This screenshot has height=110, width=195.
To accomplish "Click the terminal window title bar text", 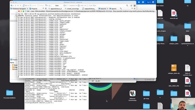I will pyautogui.click(x=91, y=11).
